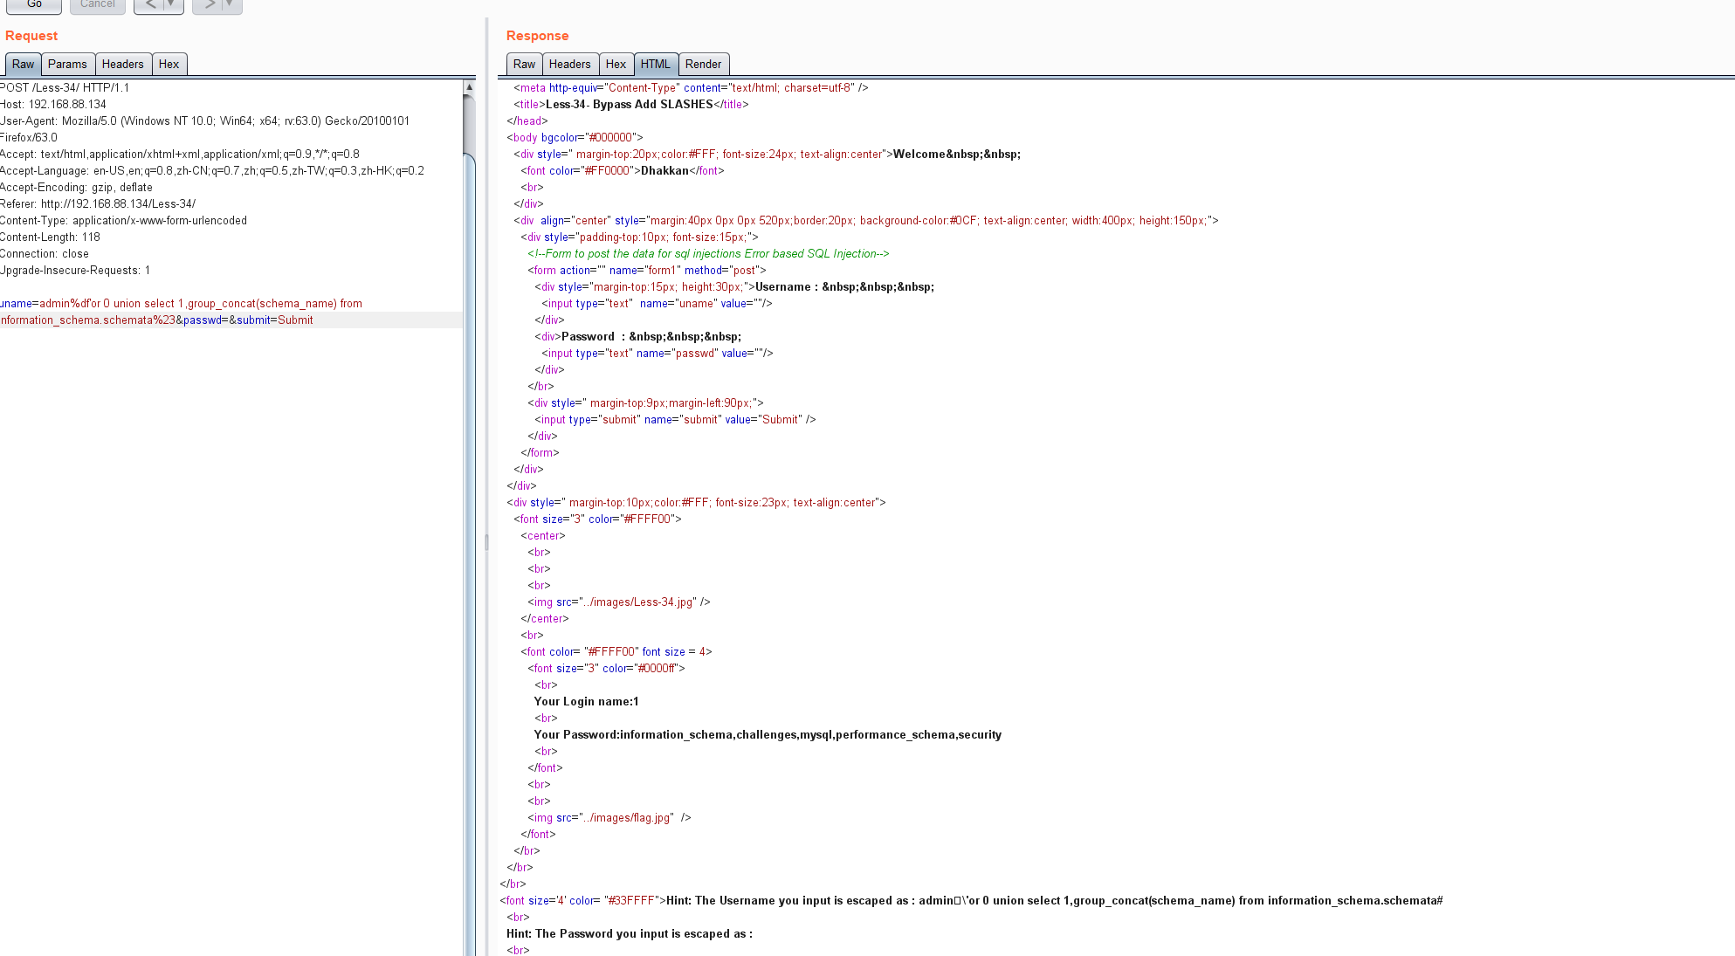The image size is (1735, 956).
Task: Open the response Render tab
Action: [x=703, y=65]
